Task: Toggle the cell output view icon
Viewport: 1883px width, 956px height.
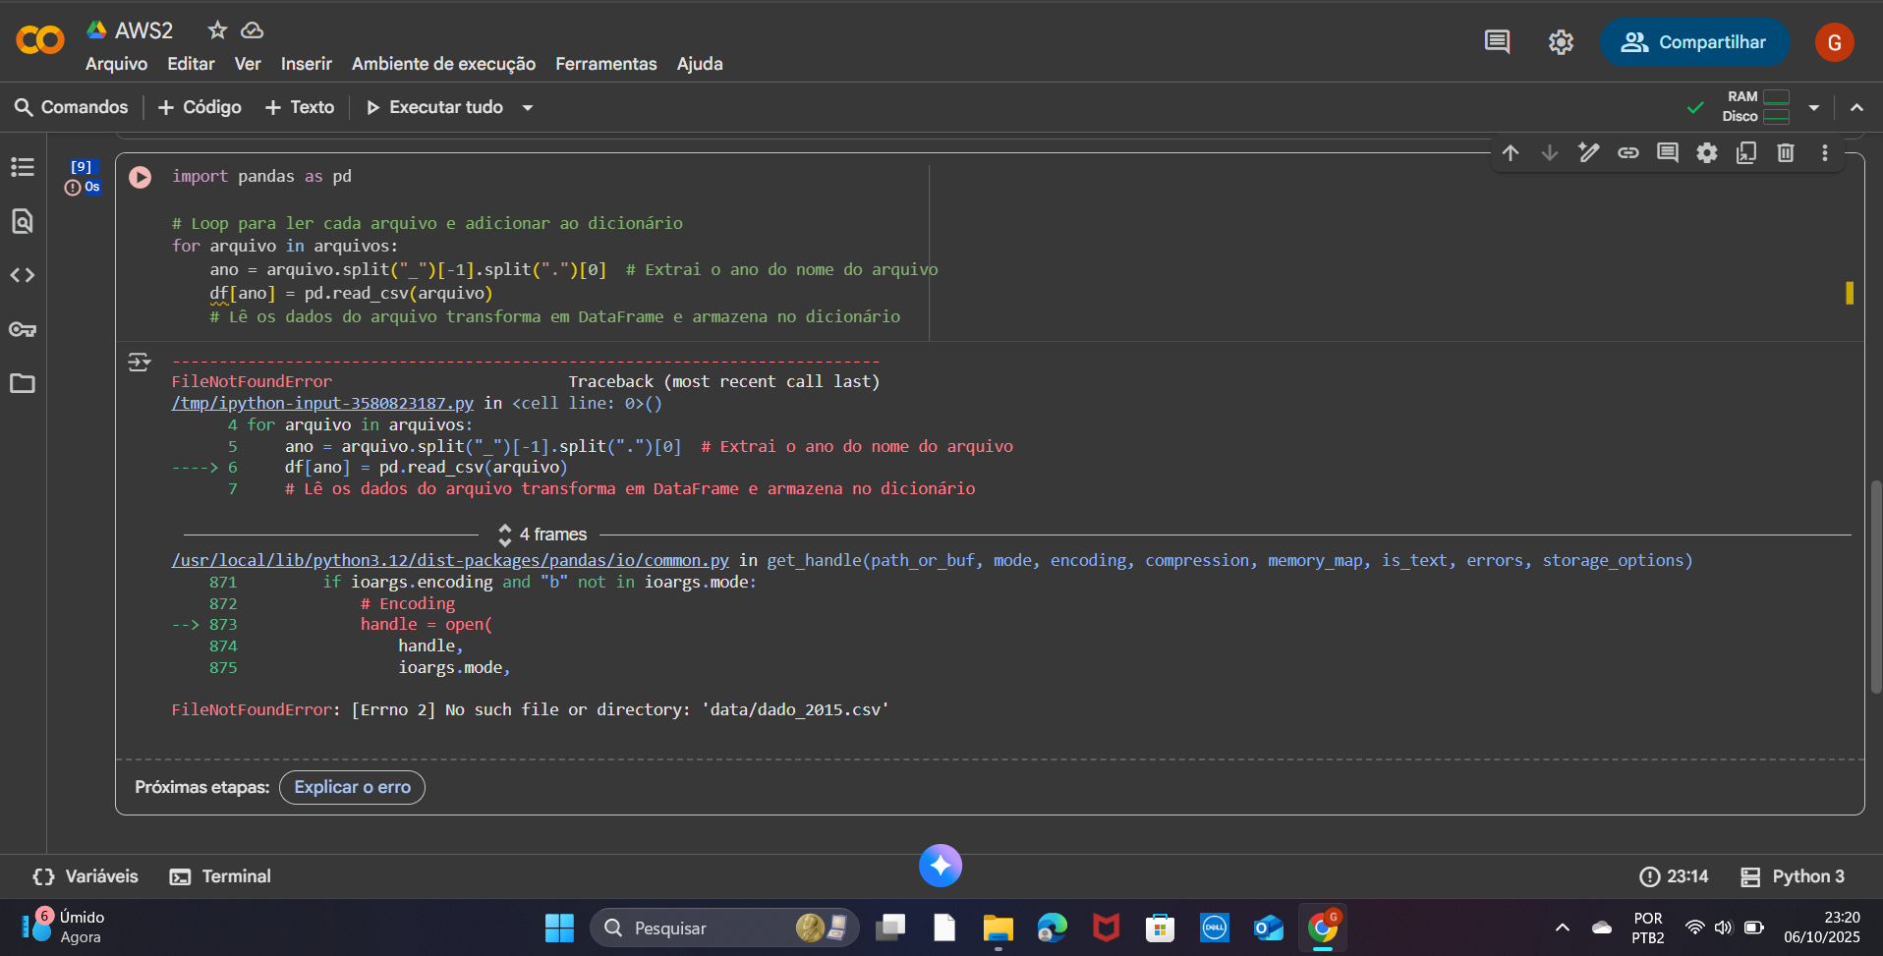Action: point(140,363)
